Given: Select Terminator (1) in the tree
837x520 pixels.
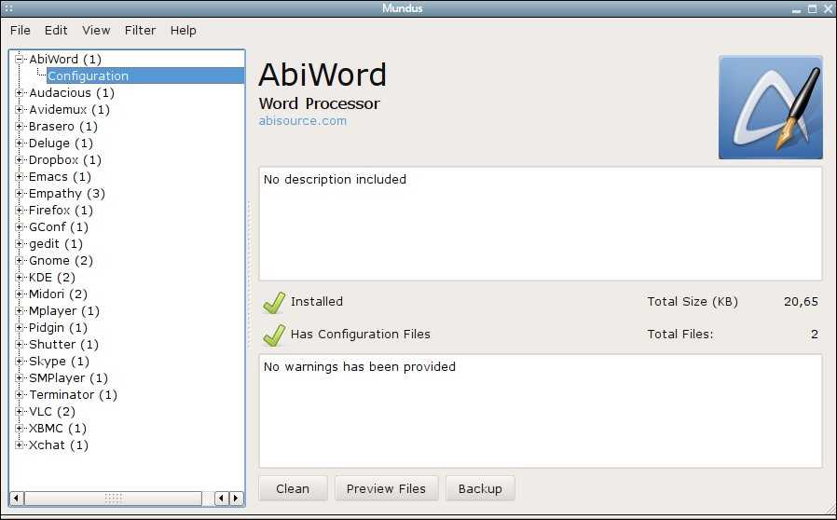Looking at the screenshot, I should [x=73, y=394].
